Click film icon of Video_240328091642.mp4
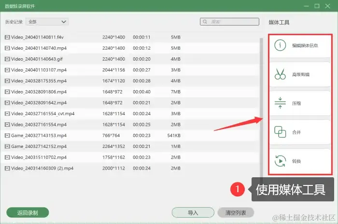338x224 pixels. point(7,103)
